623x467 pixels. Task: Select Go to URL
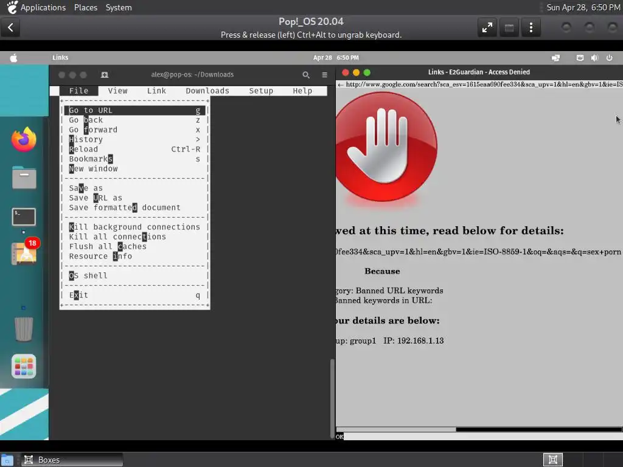coord(134,111)
